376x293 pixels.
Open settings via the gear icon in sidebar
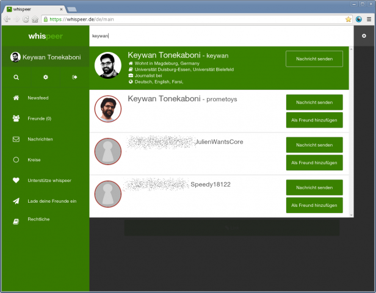tap(45, 78)
